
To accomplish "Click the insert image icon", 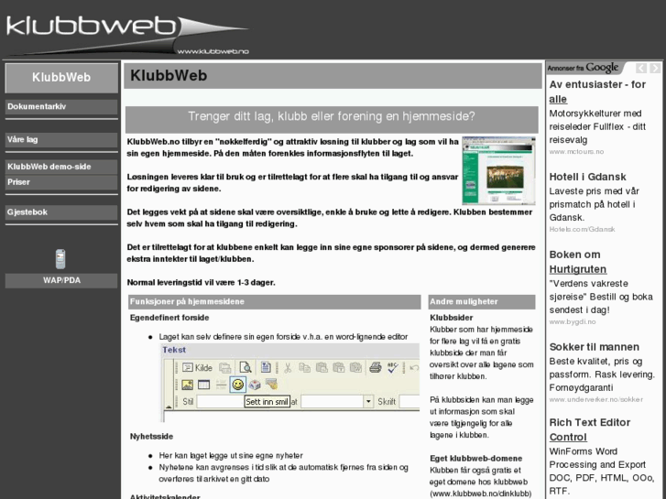I will (187, 385).
